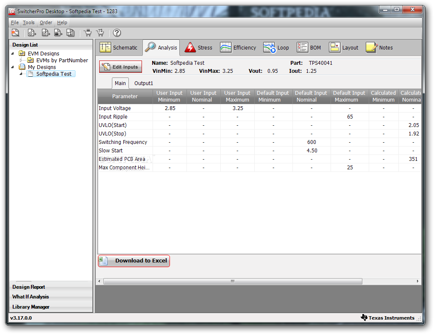This screenshot has width=434, height=334.
Task: Click the 2.85 cell in Input Voltage row
Action: [x=170, y=108]
